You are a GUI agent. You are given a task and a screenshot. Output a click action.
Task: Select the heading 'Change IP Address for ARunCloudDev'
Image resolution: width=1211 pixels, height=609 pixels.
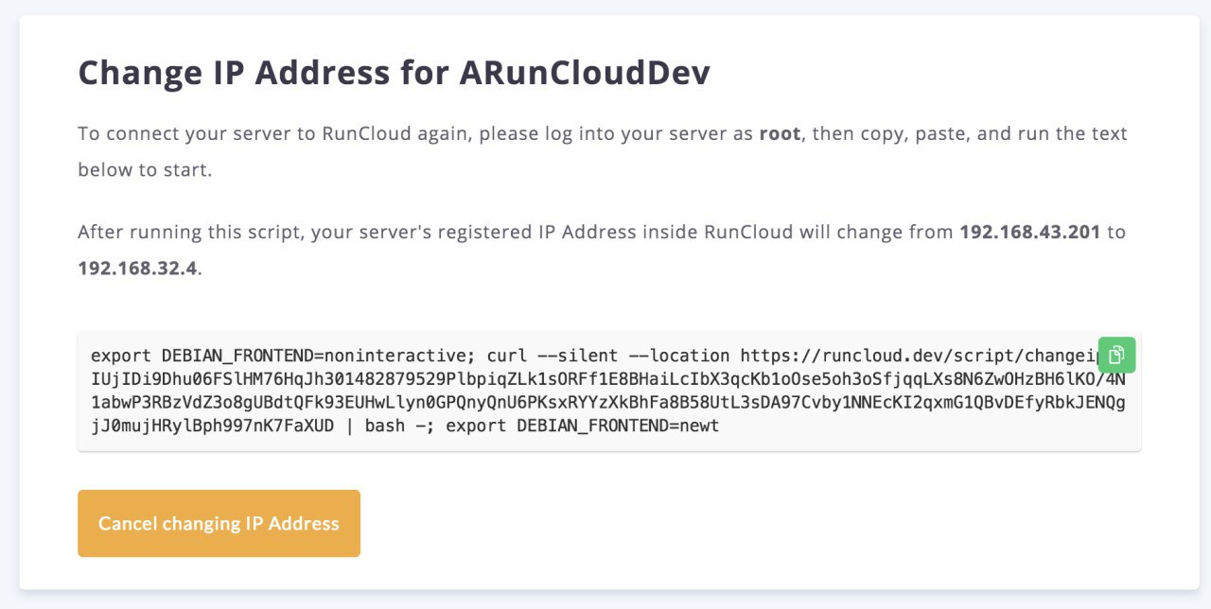(x=394, y=73)
